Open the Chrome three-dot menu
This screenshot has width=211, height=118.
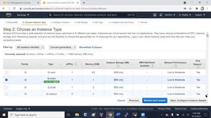tap(207, 9)
